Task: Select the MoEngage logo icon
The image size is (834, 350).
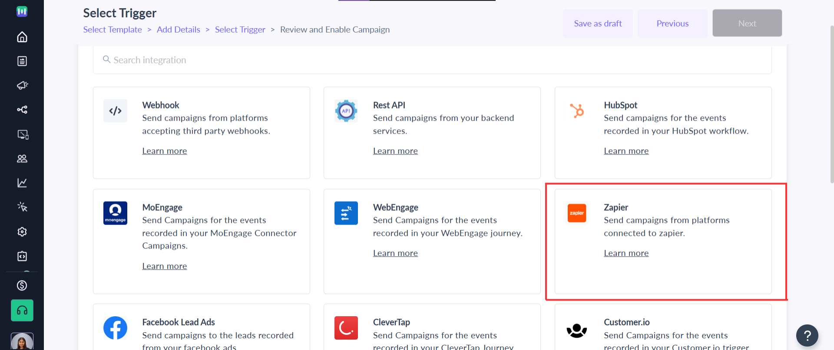Action: pyautogui.click(x=115, y=213)
